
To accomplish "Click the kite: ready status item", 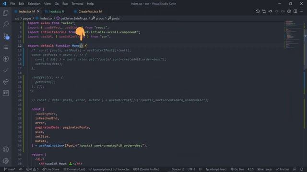I will (x=264, y=169).
